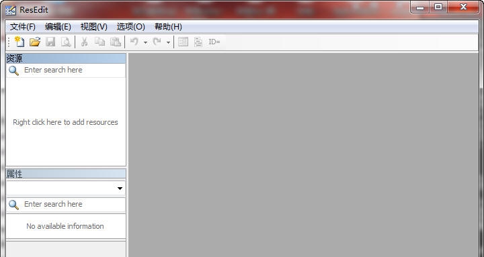Open the 文件(F) menu
This screenshot has width=484, height=257.
tap(23, 27)
